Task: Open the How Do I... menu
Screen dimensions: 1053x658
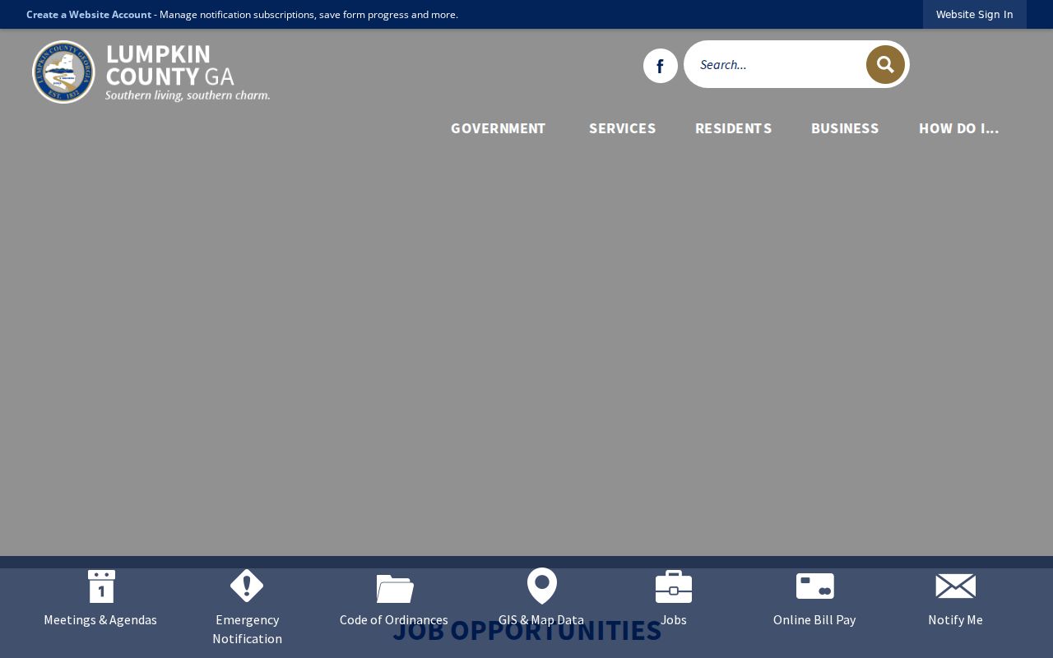Action: pos(959,128)
